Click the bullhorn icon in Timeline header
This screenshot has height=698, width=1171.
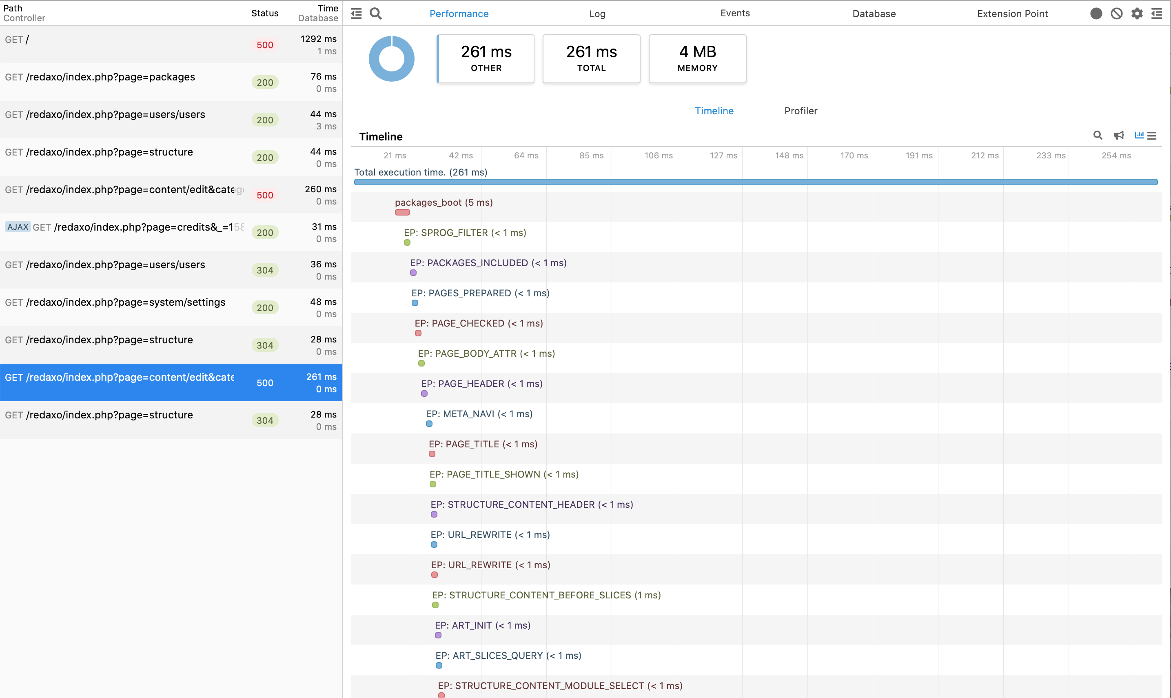(1119, 136)
